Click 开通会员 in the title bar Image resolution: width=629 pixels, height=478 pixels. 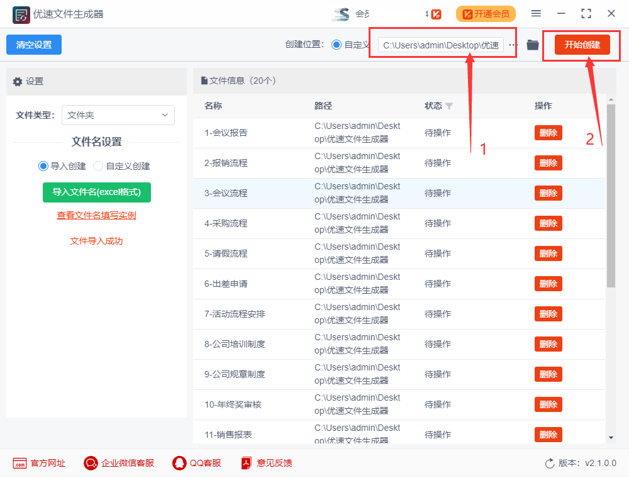(x=486, y=13)
